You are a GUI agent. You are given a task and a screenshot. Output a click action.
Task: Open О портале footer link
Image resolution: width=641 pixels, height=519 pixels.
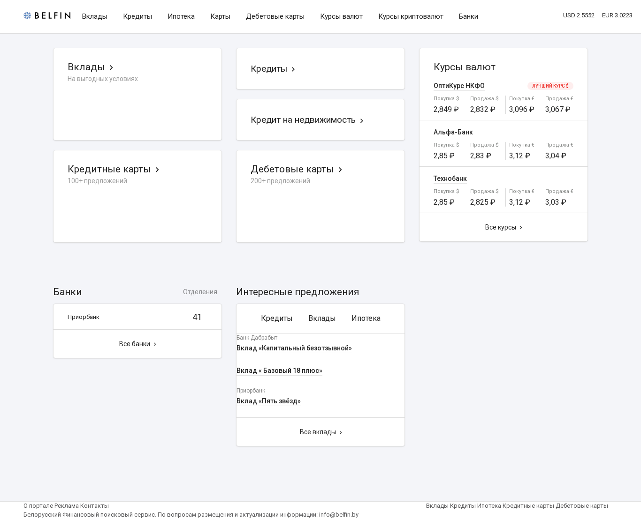(38, 506)
